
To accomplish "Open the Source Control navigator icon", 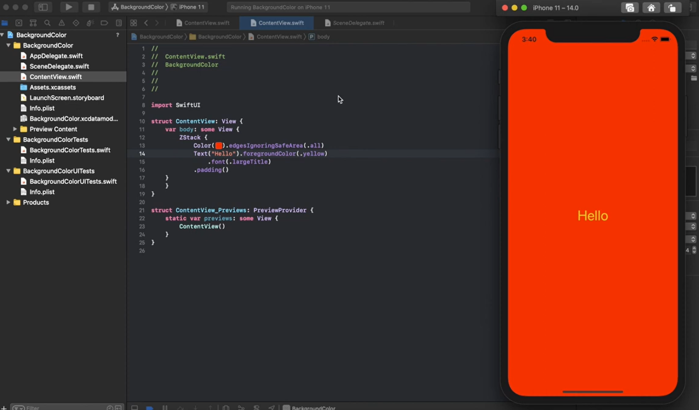I will point(19,23).
